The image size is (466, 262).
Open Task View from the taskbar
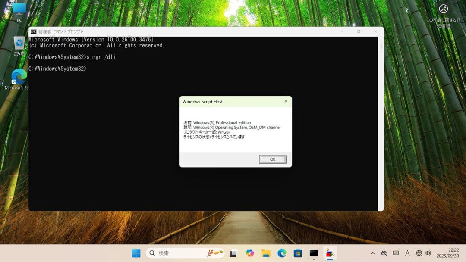pos(233,253)
